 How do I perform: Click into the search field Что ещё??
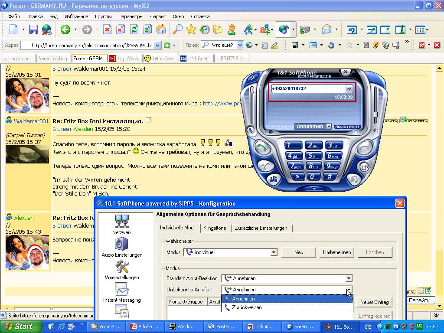[x=222, y=45]
